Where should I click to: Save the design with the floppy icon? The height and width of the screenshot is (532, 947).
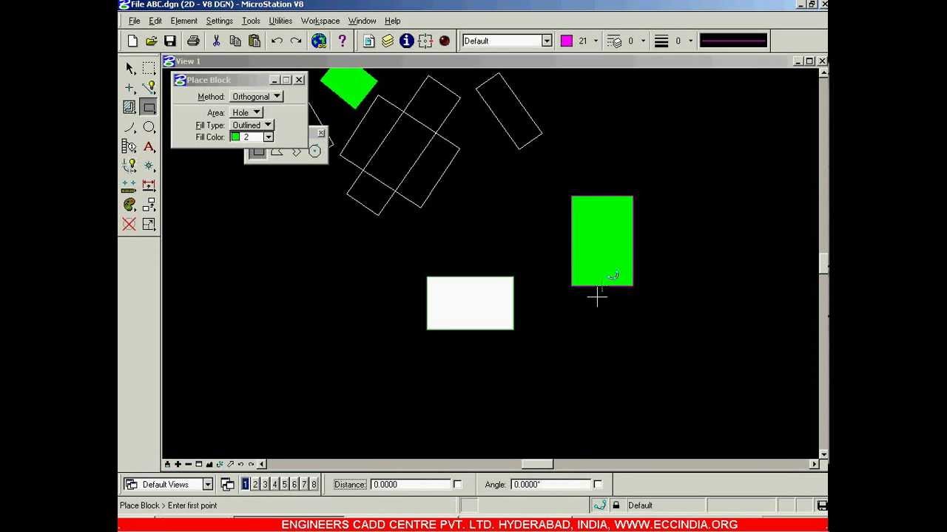(170, 41)
